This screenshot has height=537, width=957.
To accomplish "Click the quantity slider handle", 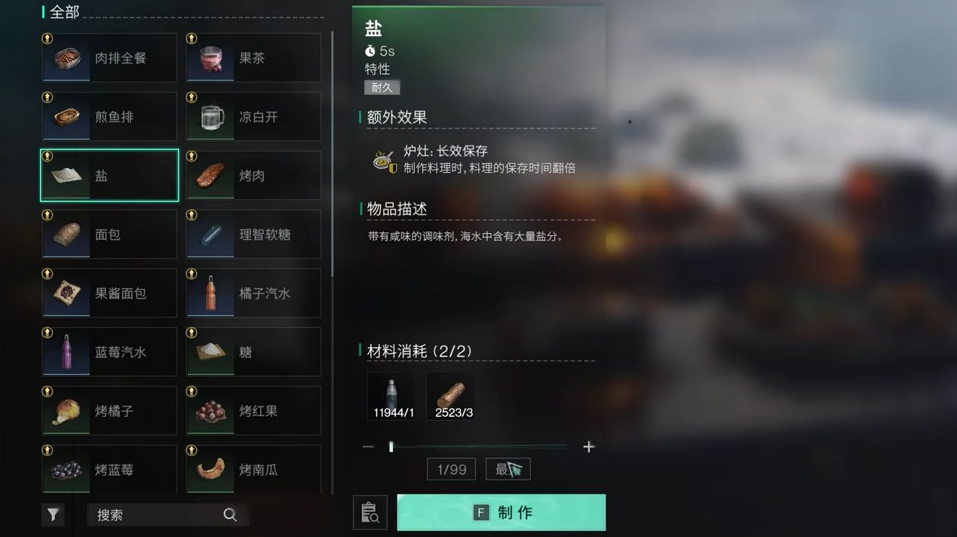I will tap(391, 446).
